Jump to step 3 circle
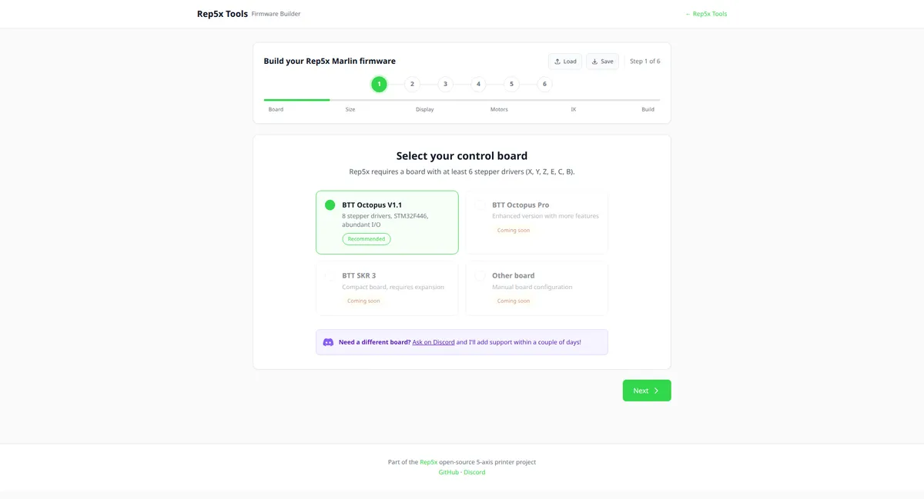924x499 pixels. 445,85
